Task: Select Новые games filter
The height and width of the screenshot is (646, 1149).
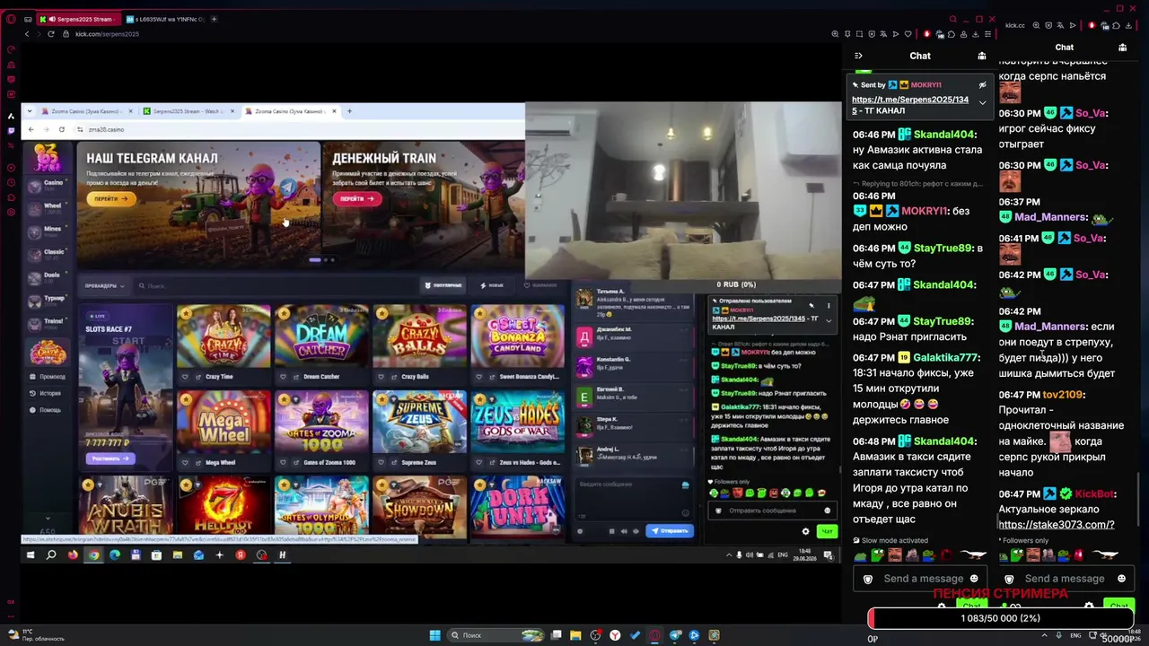Action: click(x=493, y=285)
